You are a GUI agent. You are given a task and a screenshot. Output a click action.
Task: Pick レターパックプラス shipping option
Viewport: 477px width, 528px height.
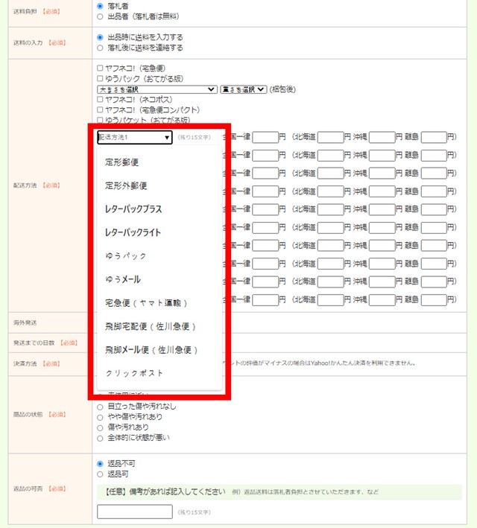coord(133,209)
